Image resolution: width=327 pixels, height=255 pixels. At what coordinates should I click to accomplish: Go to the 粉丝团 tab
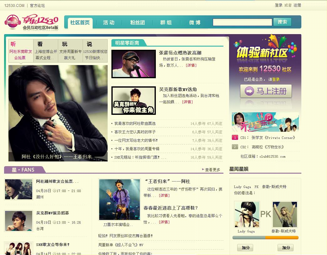[137, 23]
